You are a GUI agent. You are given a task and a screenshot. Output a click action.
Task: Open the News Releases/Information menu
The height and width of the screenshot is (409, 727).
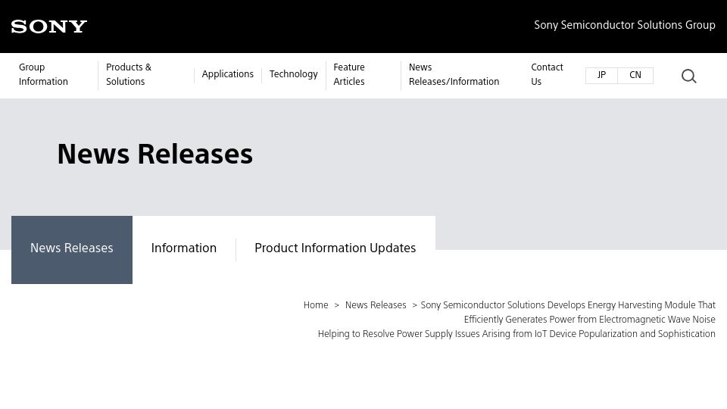(x=454, y=74)
